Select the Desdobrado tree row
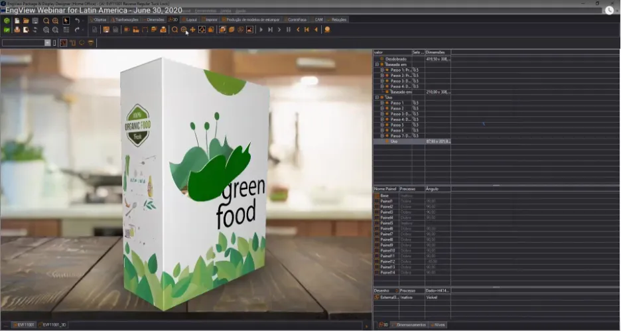 click(412, 59)
